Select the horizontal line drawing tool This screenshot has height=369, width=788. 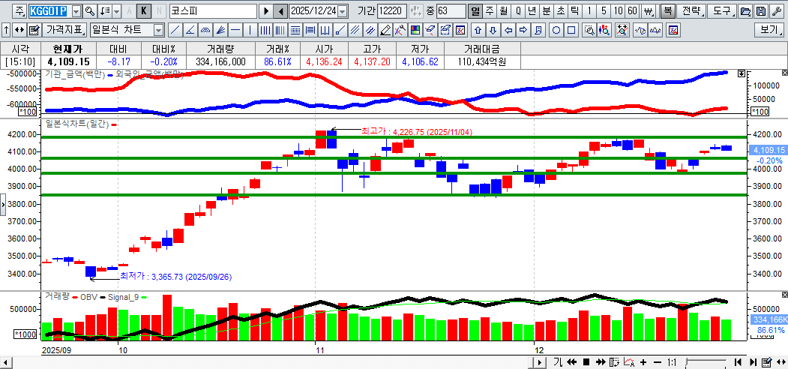click(x=235, y=30)
